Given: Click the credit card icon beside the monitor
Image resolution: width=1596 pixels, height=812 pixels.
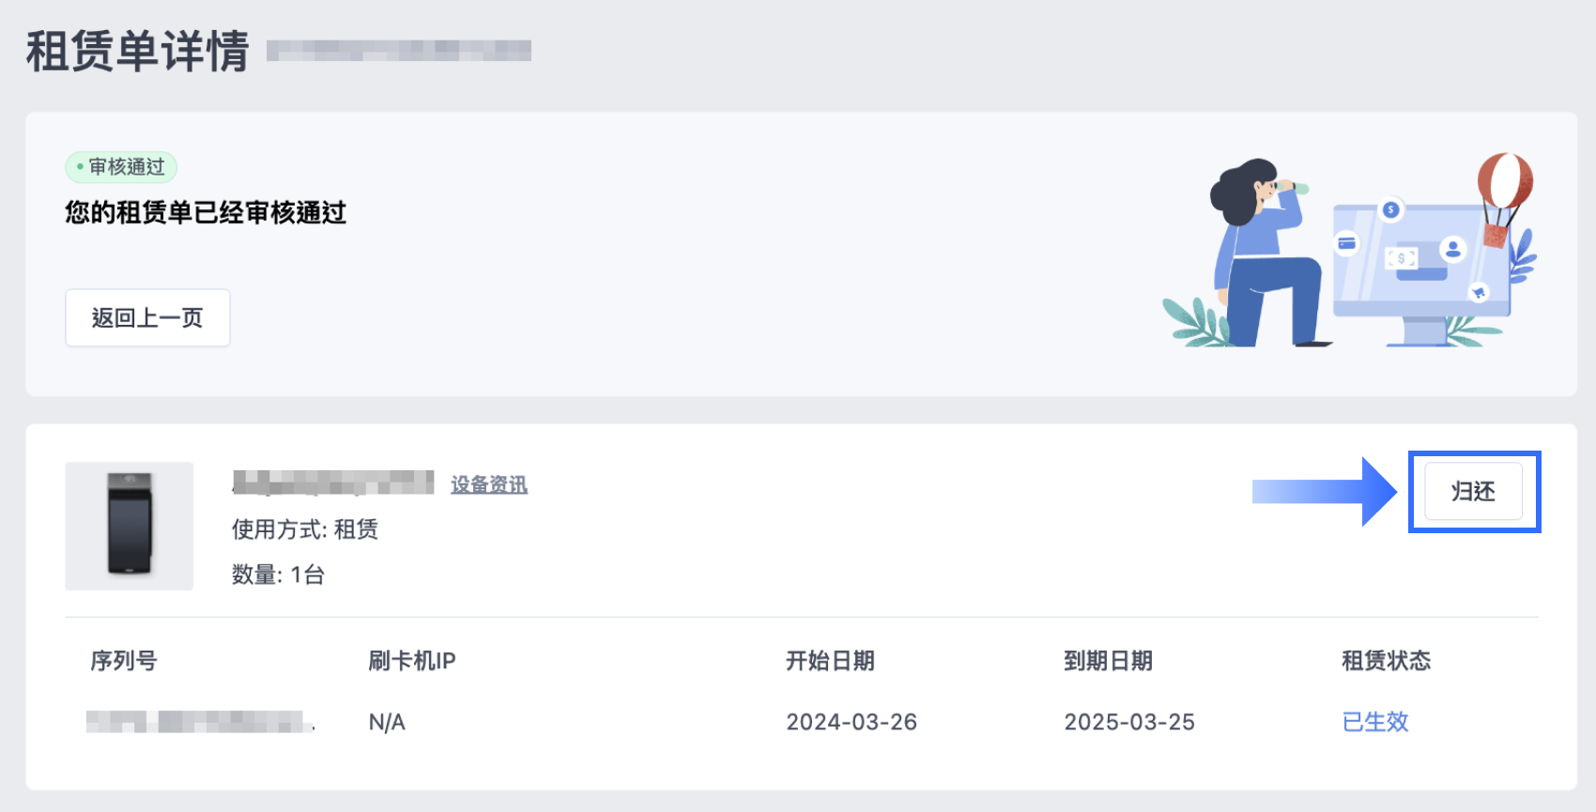Looking at the screenshot, I should (1346, 243).
